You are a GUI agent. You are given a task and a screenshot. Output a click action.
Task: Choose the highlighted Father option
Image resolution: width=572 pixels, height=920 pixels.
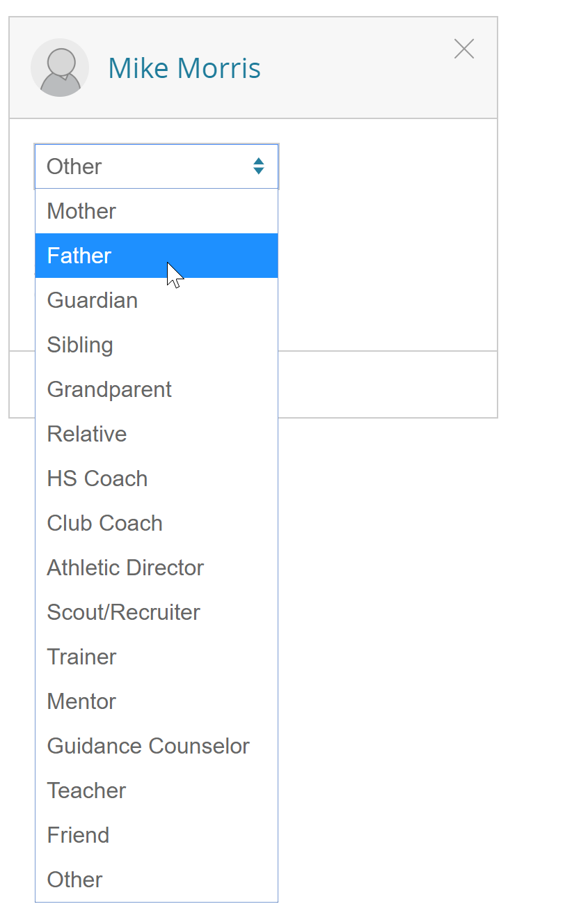point(157,256)
